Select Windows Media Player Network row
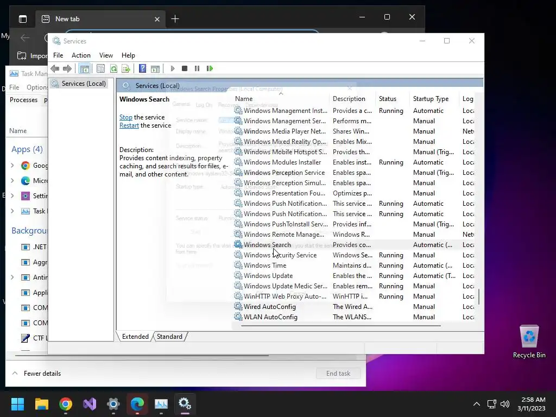 coord(353,131)
